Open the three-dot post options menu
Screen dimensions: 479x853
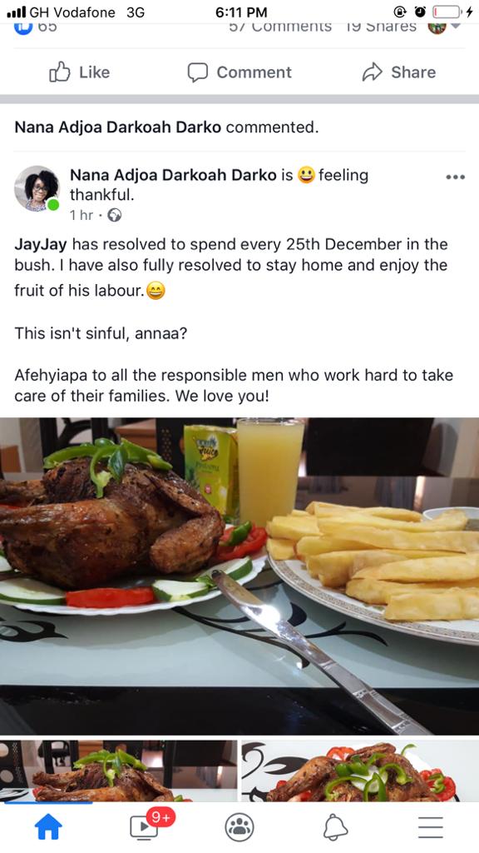click(x=455, y=177)
